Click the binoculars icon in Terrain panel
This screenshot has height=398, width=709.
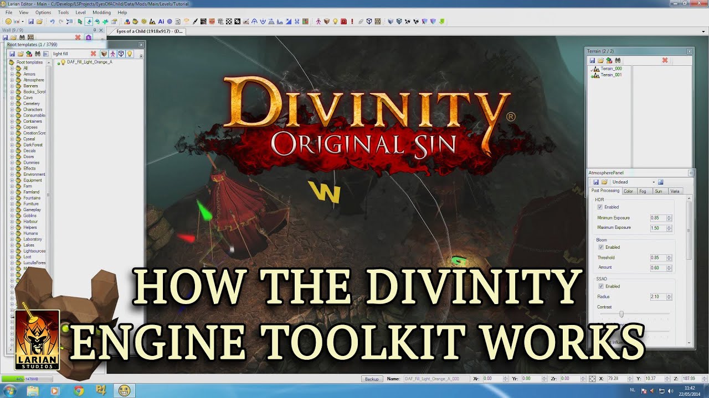click(x=618, y=60)
